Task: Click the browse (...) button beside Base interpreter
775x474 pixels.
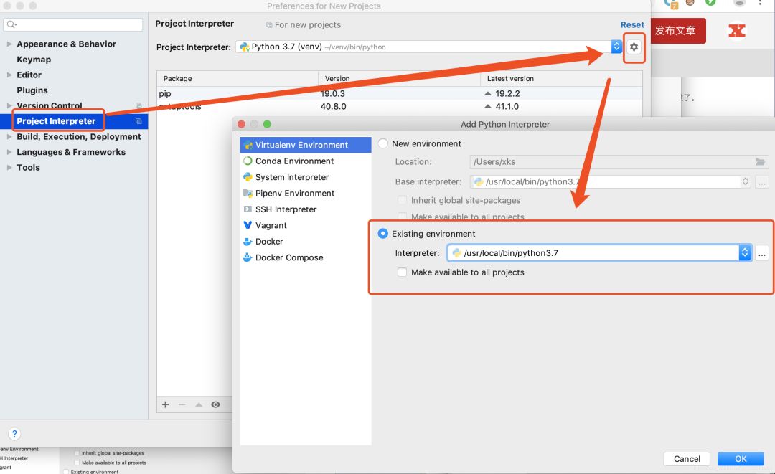Action: pyautogui.click(x=761, y=182)
